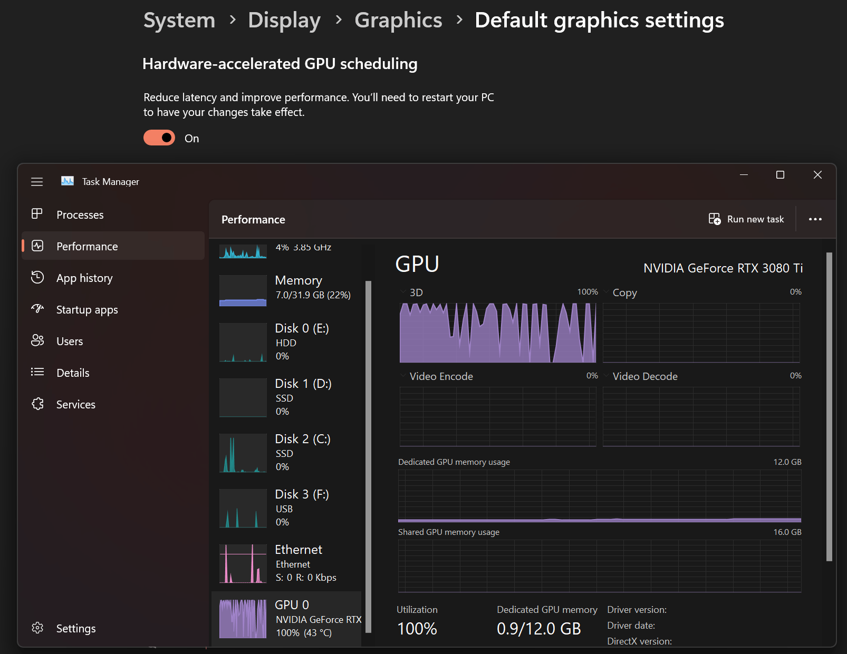The height and width of the screenshot is (654, 847).
Task: Click the Processes icon in sidebar
Action: click(37, 214)
